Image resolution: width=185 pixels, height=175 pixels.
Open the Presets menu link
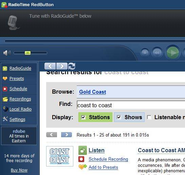pyautogui.click(x=17, y=78)
